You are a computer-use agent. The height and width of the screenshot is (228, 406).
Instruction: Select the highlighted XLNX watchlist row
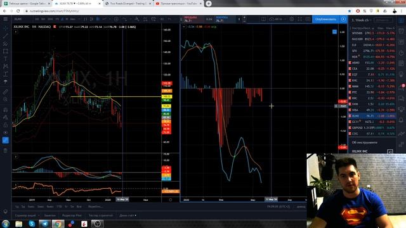click(372, 116)
